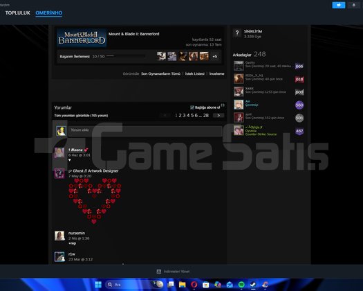The image size is (363, 291).
Task: Switch to the TOPLULUK tab
Action: click(x=18, y=13)
